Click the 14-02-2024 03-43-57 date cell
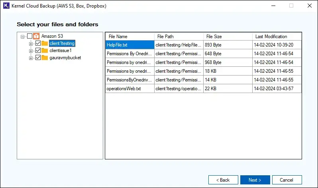This screenshot has height=188, width=318. [x=277, y=88]
